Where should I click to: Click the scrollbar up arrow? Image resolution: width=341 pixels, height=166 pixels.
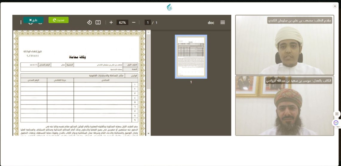coord(148,32)
